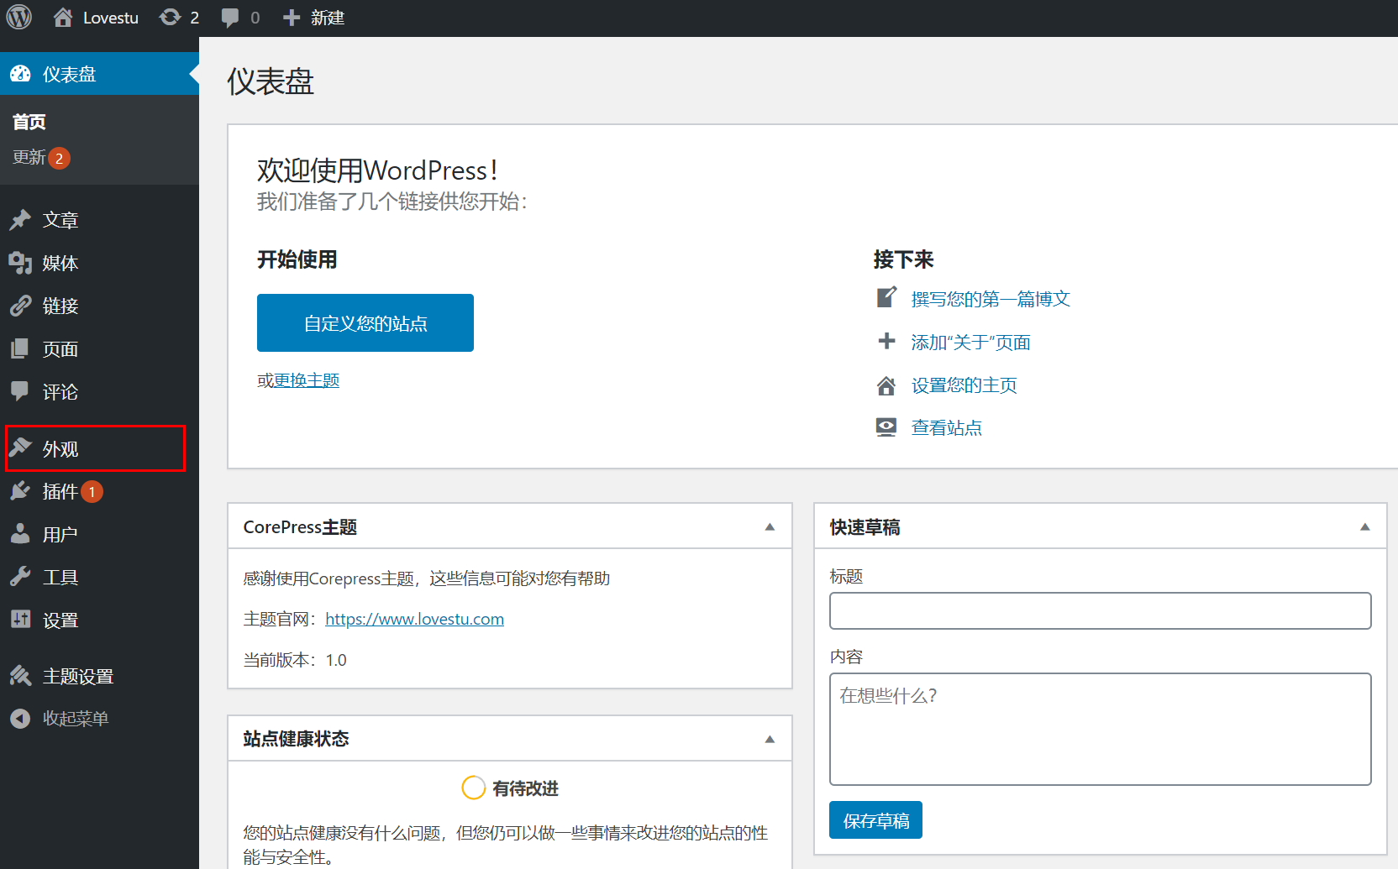Viewport: 1398px width, 869px height.
Task: Collapse the CorePress主题 panel
Action: 770,527
